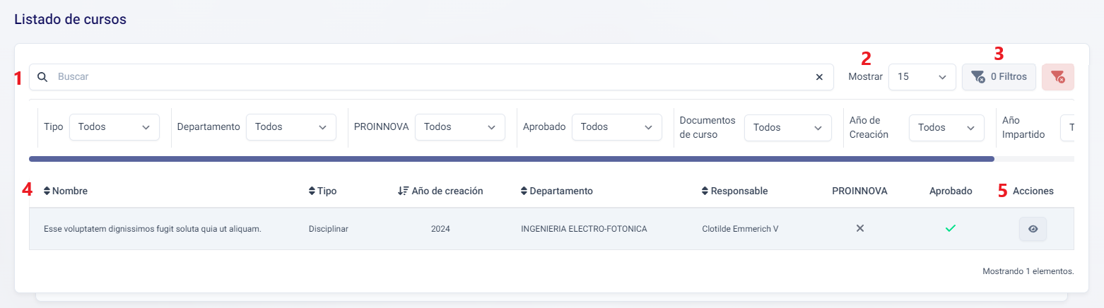Screen dimensions: 1104x308
Task: Click the green Aprobado checkmark
Action: (951, 228)
